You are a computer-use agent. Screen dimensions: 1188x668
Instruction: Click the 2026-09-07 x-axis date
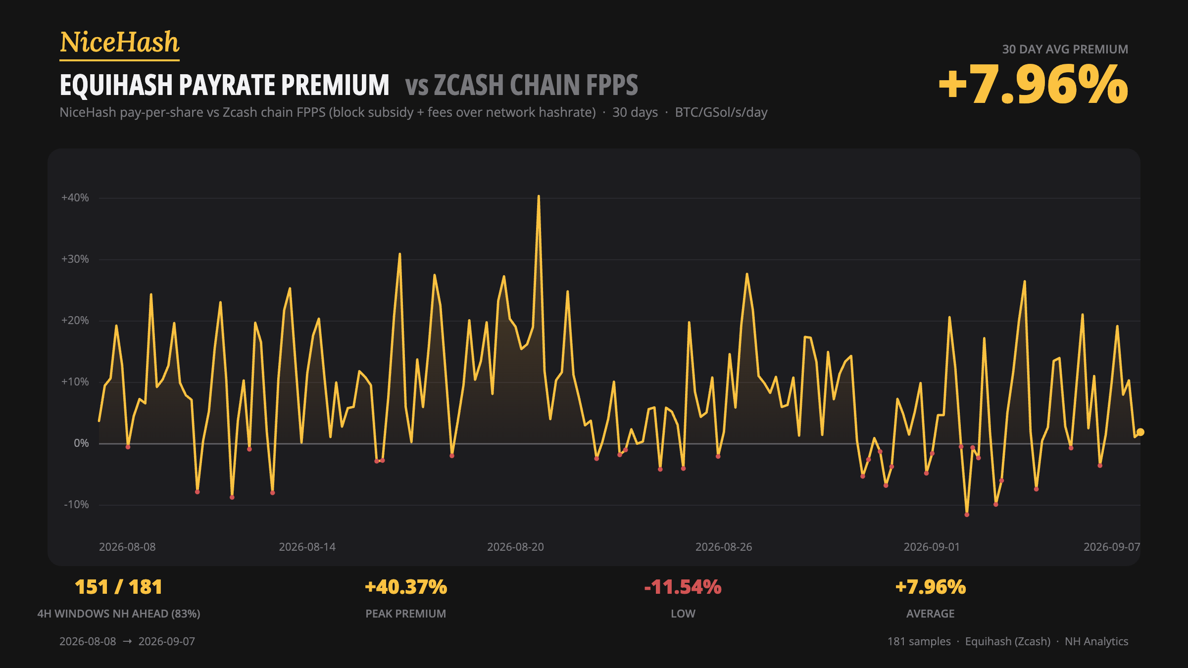click(x=1112, y=547)
